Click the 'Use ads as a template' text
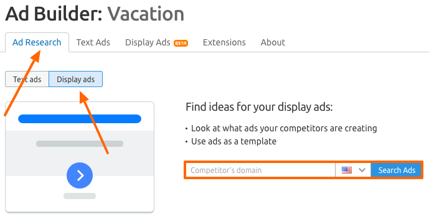 coord(233,141)
